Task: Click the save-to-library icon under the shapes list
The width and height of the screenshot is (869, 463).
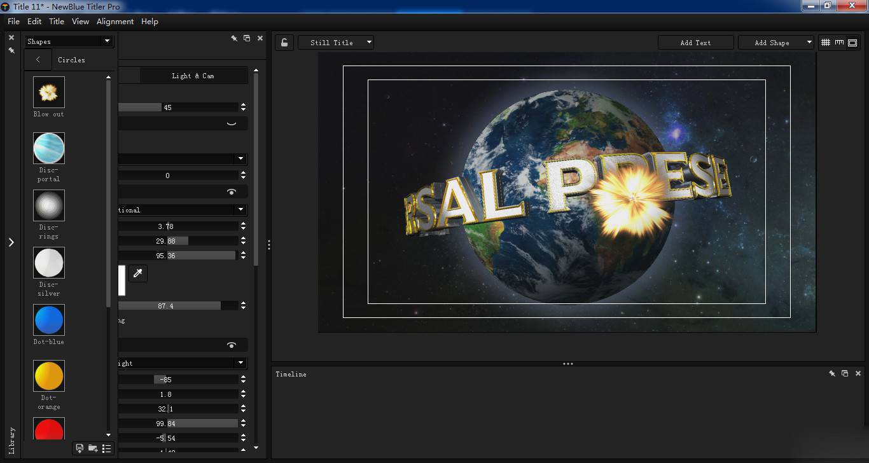Action: point(80,448)
